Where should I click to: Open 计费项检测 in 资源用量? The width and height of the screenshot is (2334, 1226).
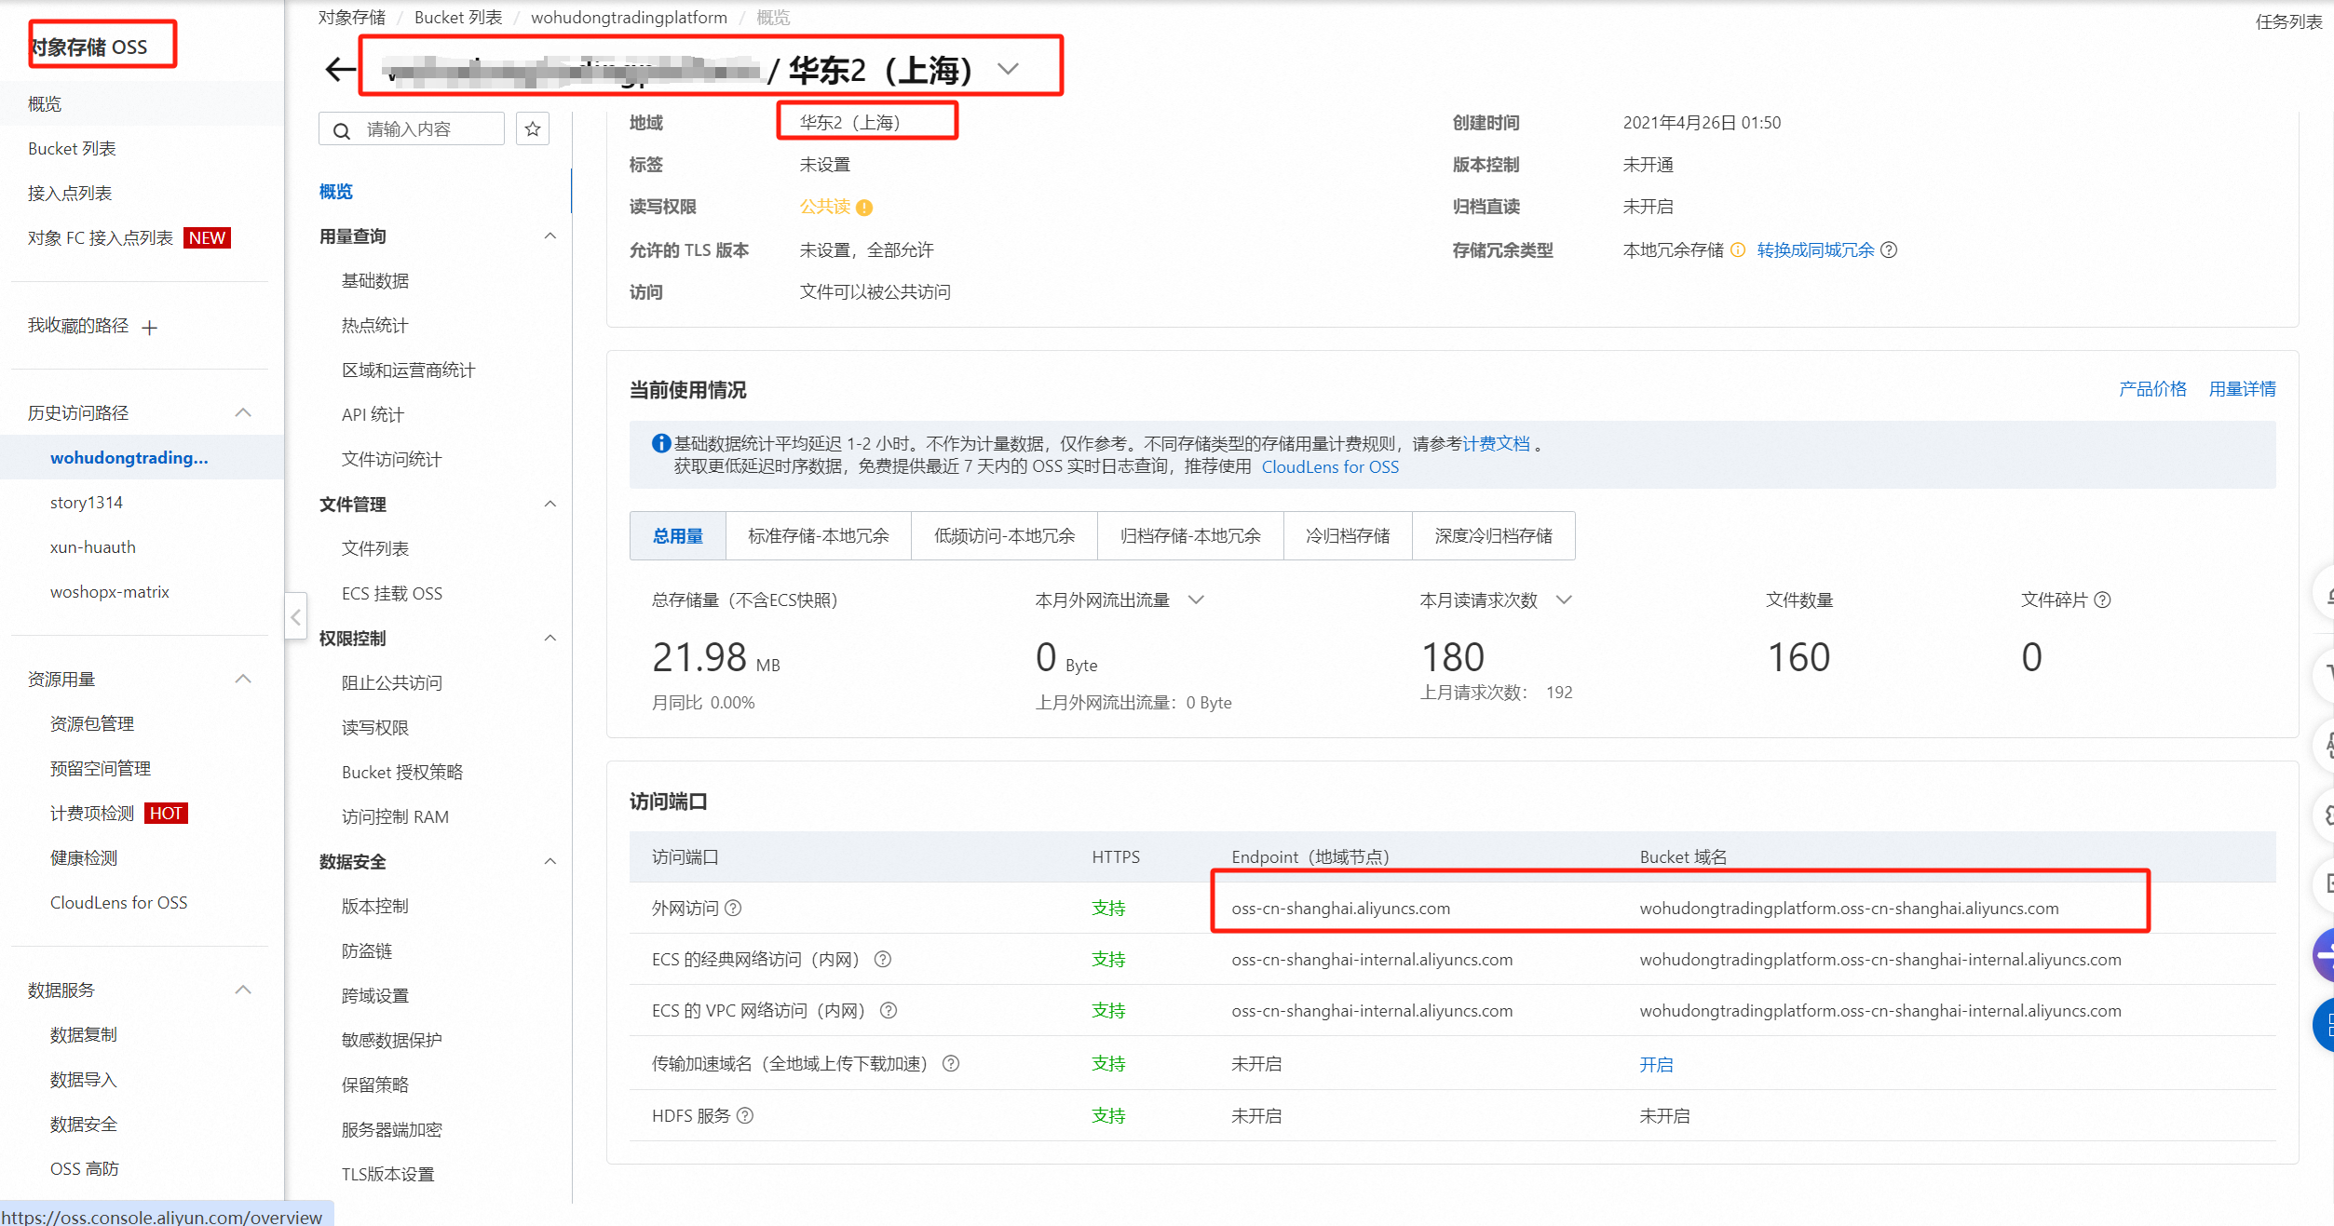92,814
